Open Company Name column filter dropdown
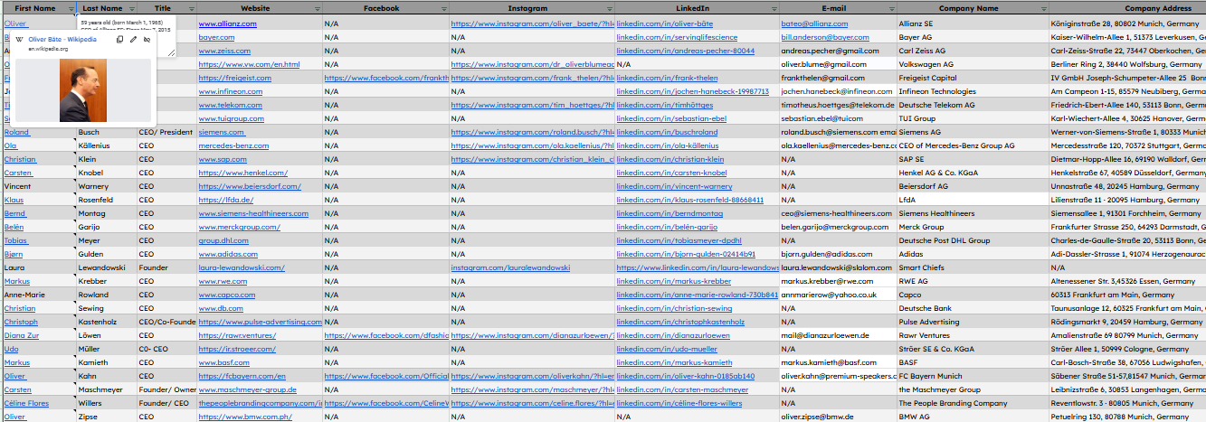The height and width of the screenshot is (422, 1206). click(1042, 8)
